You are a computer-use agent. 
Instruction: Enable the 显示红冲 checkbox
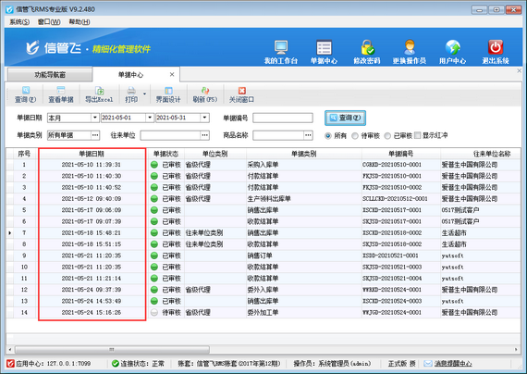click(x=417, y=135)
